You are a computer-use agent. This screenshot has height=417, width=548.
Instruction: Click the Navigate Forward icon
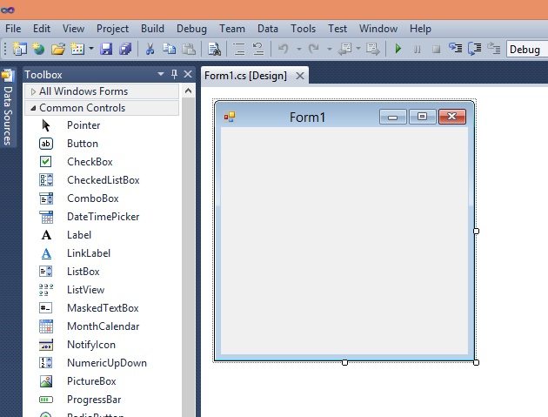click(x=372, y=49)
